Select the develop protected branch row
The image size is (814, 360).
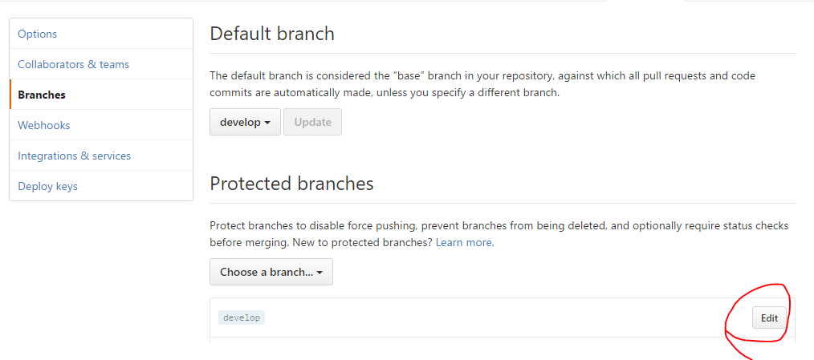tap(482, 318)
